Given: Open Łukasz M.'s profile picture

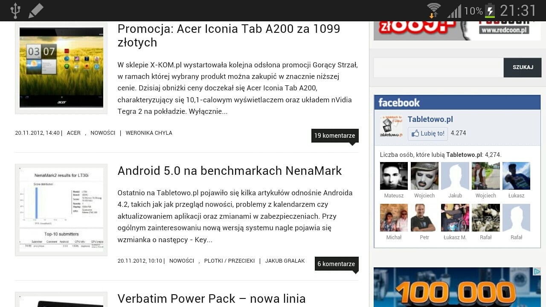Looking at the screenshot, I should click(455, 217).
